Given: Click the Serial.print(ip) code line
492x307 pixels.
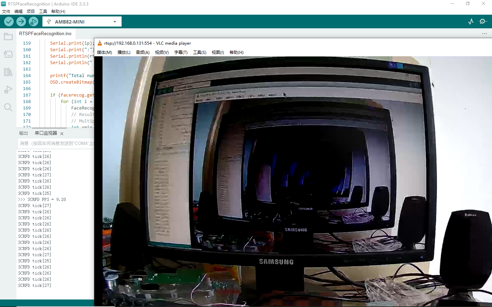Looking at the screenshot, I should (x=72, y=43).
